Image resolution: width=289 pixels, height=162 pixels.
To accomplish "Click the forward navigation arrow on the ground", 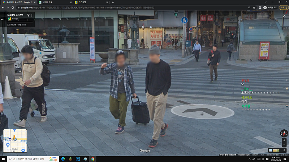I will coord(202,111).
